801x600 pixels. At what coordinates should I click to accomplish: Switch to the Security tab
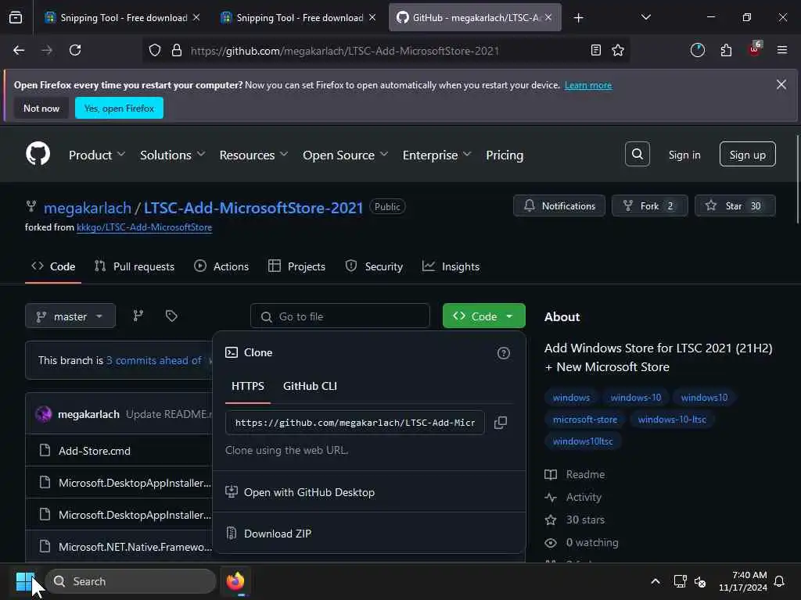375,266
